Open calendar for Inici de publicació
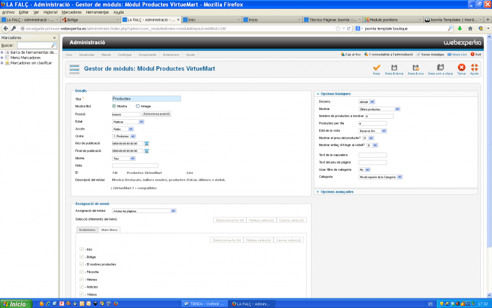 [x=147, y=143]
